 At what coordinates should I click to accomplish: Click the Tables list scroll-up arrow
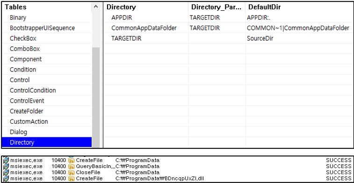click(x=96, y=7)
